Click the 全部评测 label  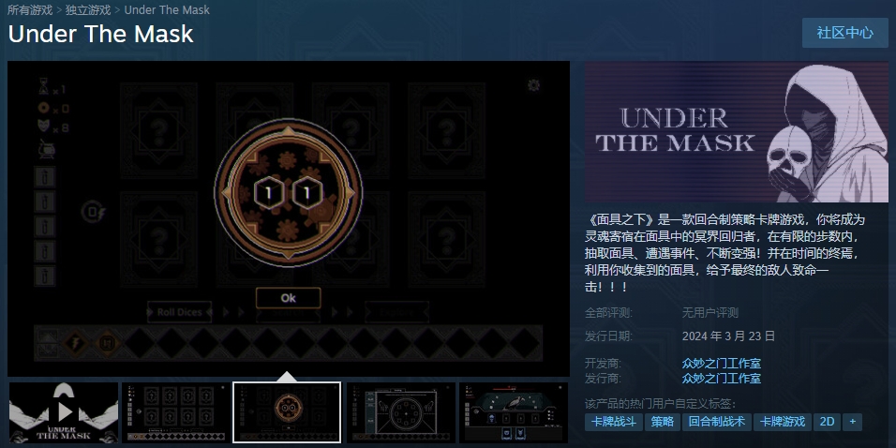[608, 313]
